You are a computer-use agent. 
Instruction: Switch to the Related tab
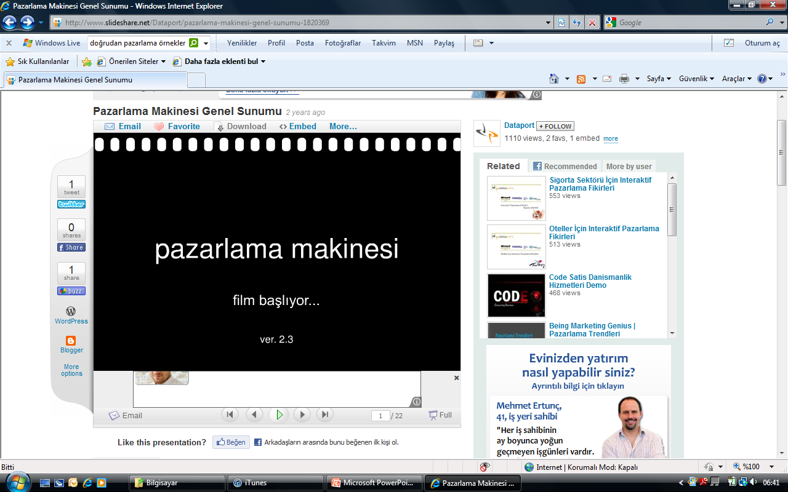tap(504, 166)
